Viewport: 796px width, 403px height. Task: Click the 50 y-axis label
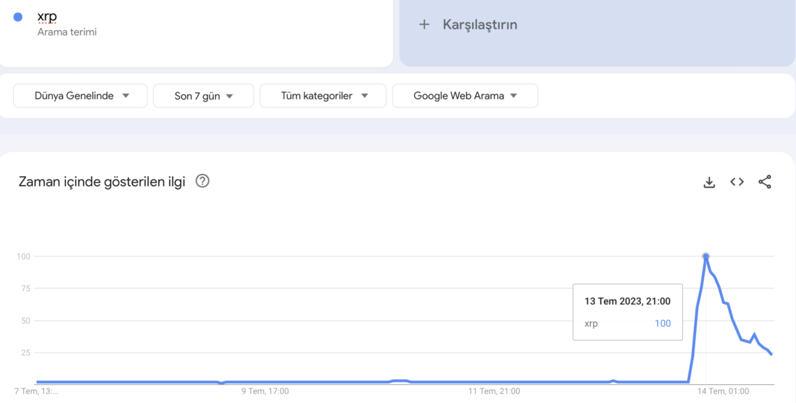pos(25,321)
